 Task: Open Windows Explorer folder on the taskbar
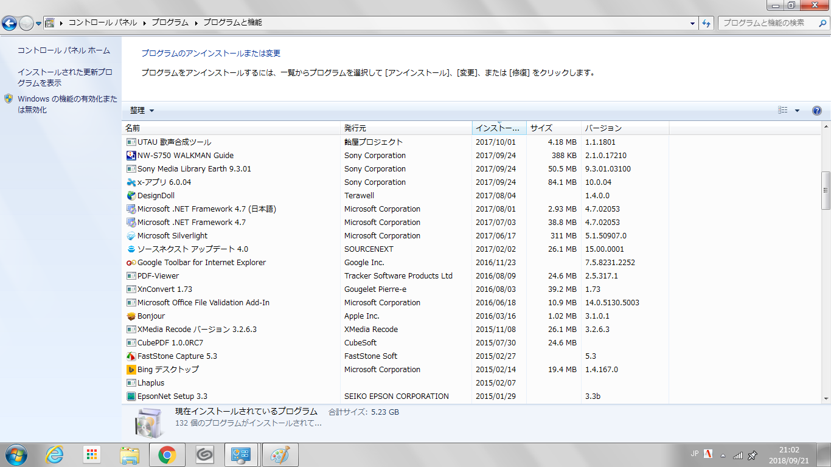130,454
